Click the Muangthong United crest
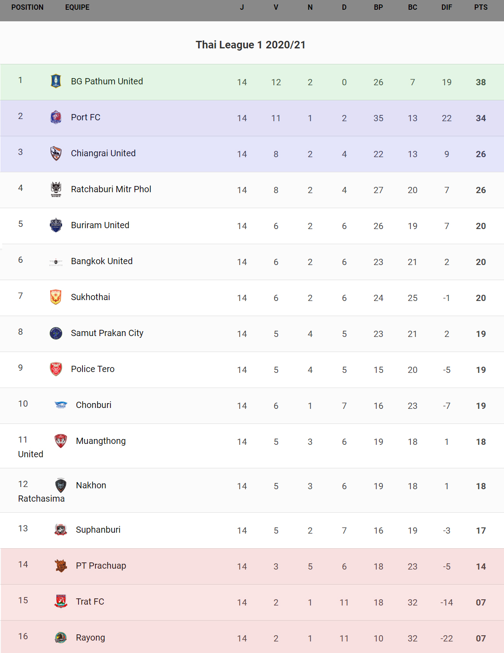 click(x=61, y=441)
